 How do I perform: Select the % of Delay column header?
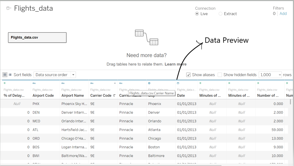pyautogui.click(x=14, y=95)
